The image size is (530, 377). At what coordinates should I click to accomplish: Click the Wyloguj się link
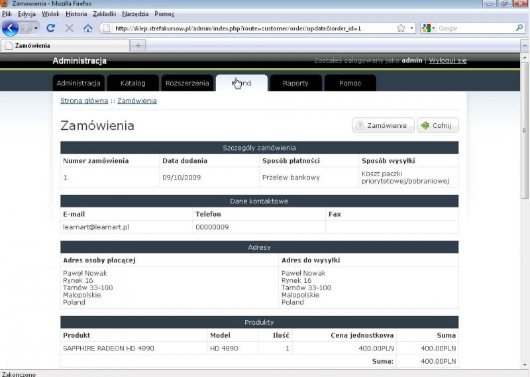(x=448, y=60)
